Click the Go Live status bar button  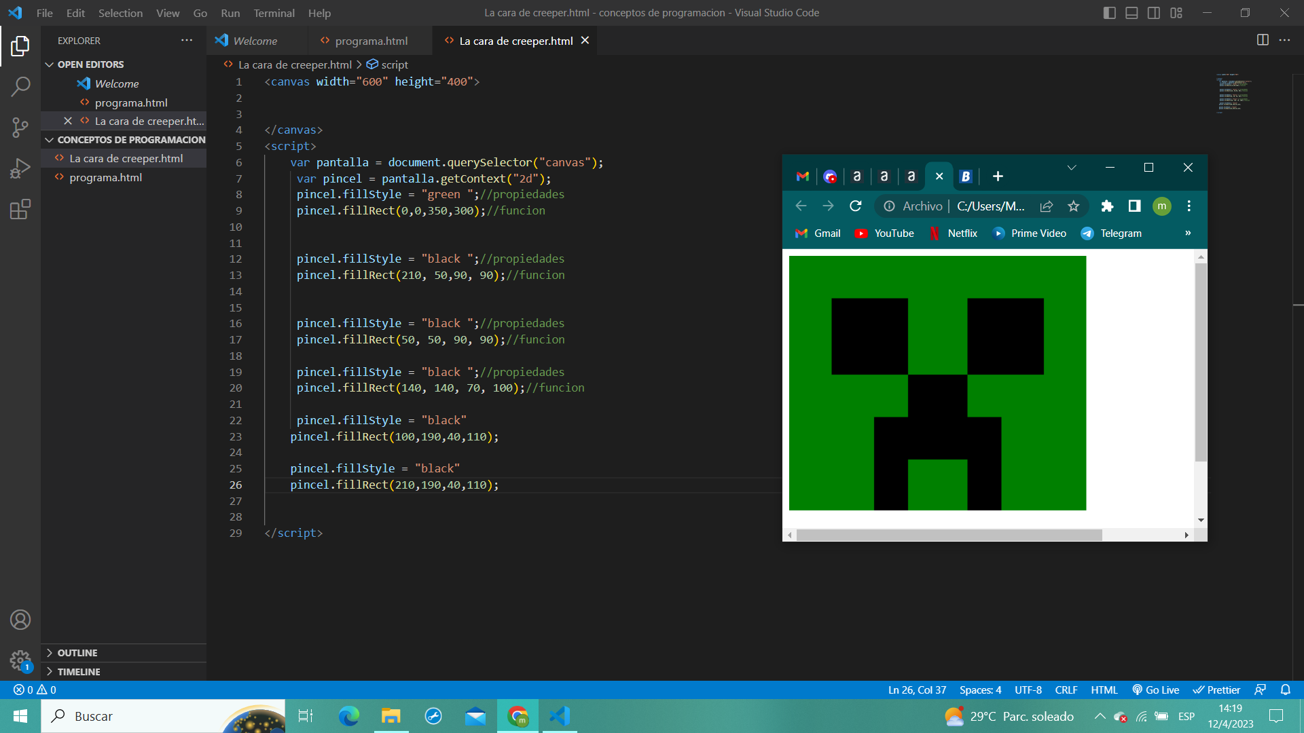1155,690
